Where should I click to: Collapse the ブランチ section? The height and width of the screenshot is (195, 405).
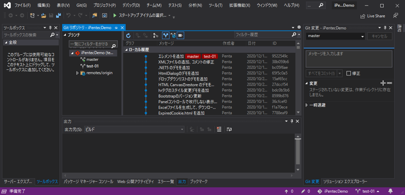[65, 35]
